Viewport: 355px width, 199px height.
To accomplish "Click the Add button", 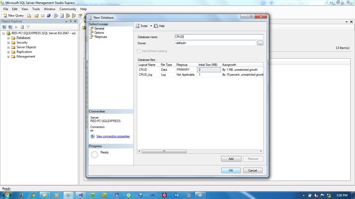I will click(231, 159).
